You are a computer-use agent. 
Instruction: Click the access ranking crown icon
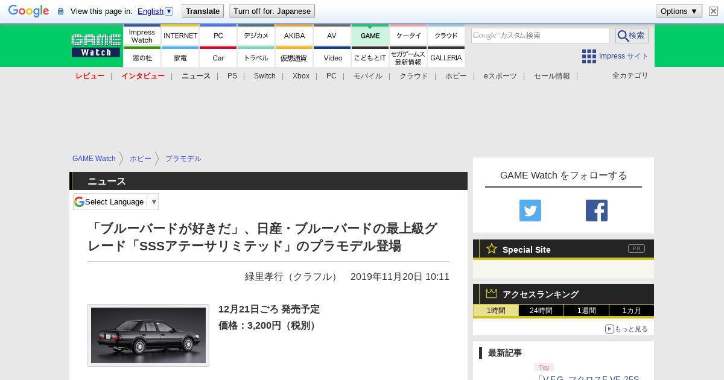492,293
